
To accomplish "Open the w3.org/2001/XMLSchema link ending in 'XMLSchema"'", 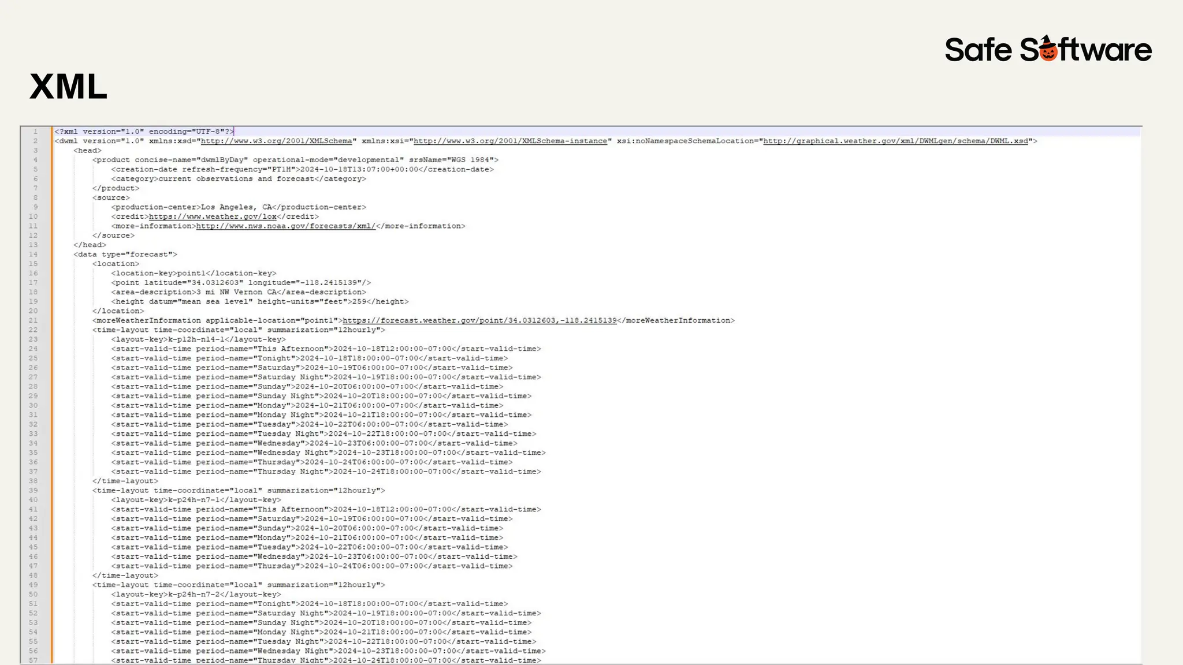I will (x=276, y=141).
